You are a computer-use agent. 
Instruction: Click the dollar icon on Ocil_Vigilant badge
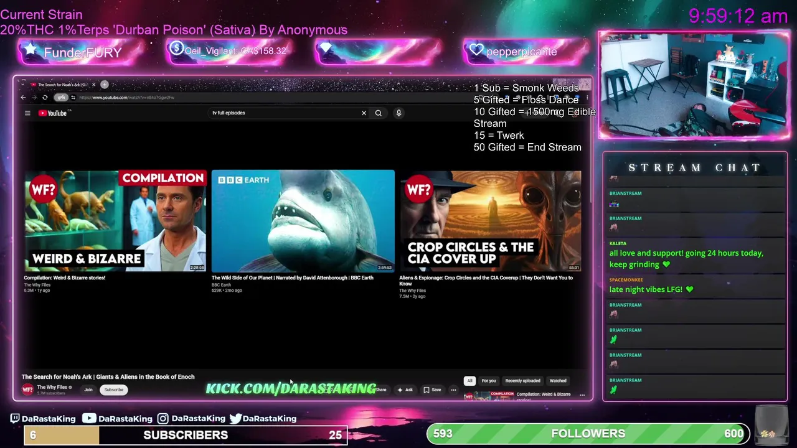click(176, 48)
